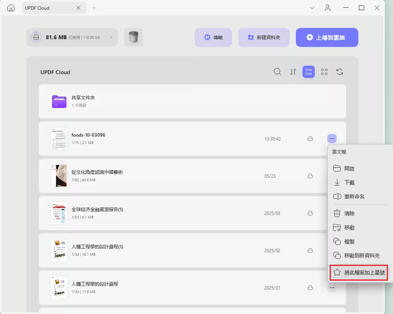Click the 2025/03 date

tap(272, 213)
